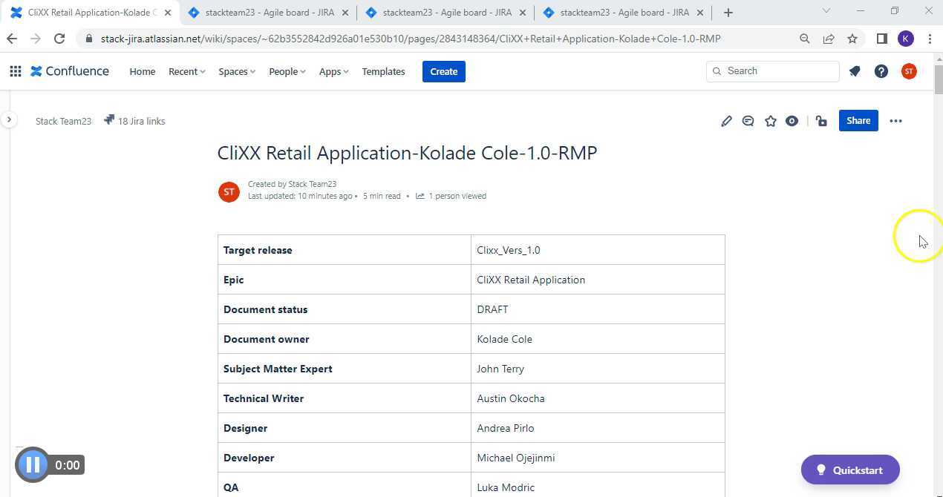Open Confluence help via question mark icon
Viewport: 943px width, 497px height.
click(881, 71)
